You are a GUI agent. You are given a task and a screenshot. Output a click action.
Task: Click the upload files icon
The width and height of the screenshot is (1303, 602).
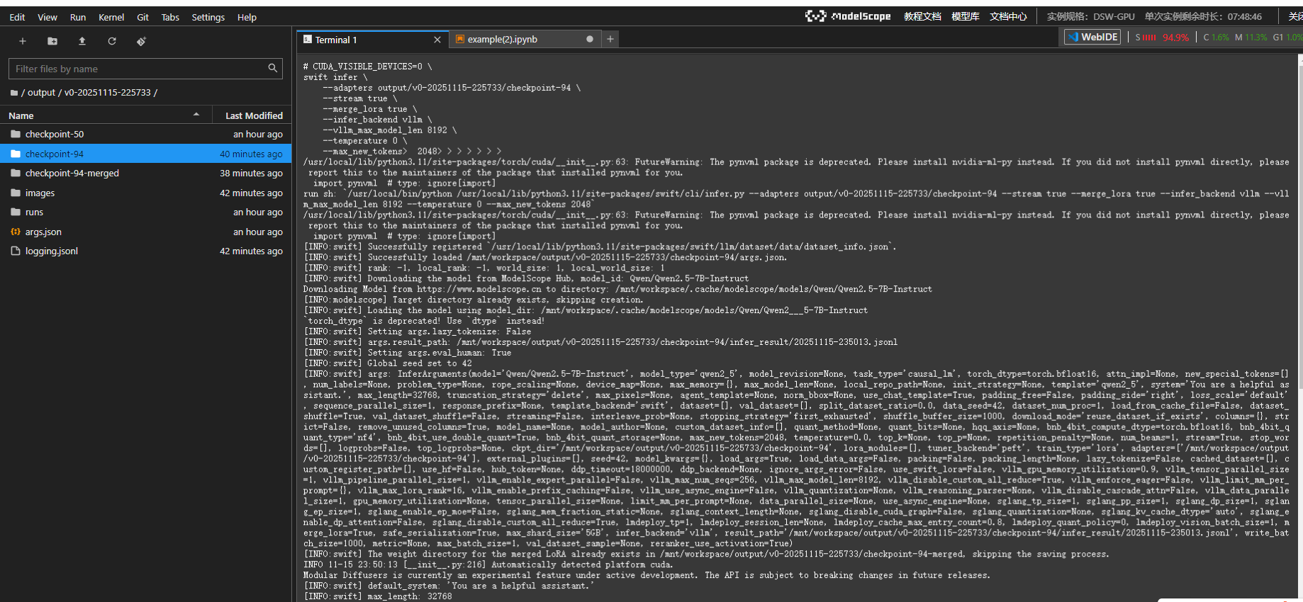[82, 41]
